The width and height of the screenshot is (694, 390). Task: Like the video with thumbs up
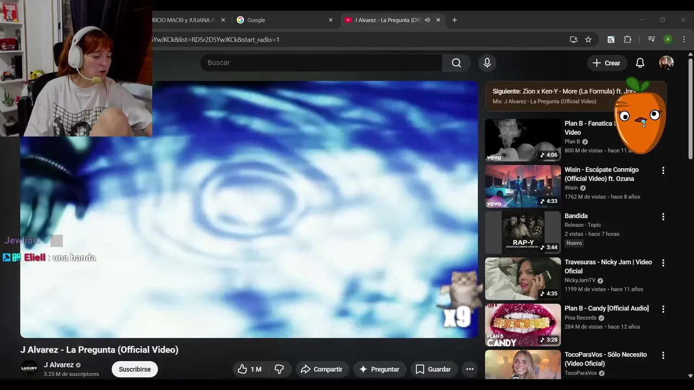(249, 369)
